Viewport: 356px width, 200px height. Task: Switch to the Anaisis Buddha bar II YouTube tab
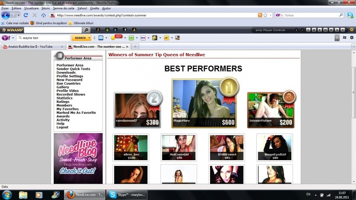pos(30,47)
